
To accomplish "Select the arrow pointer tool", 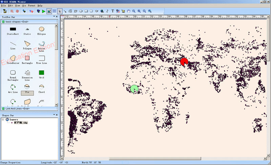I will [x=60, y=11].
